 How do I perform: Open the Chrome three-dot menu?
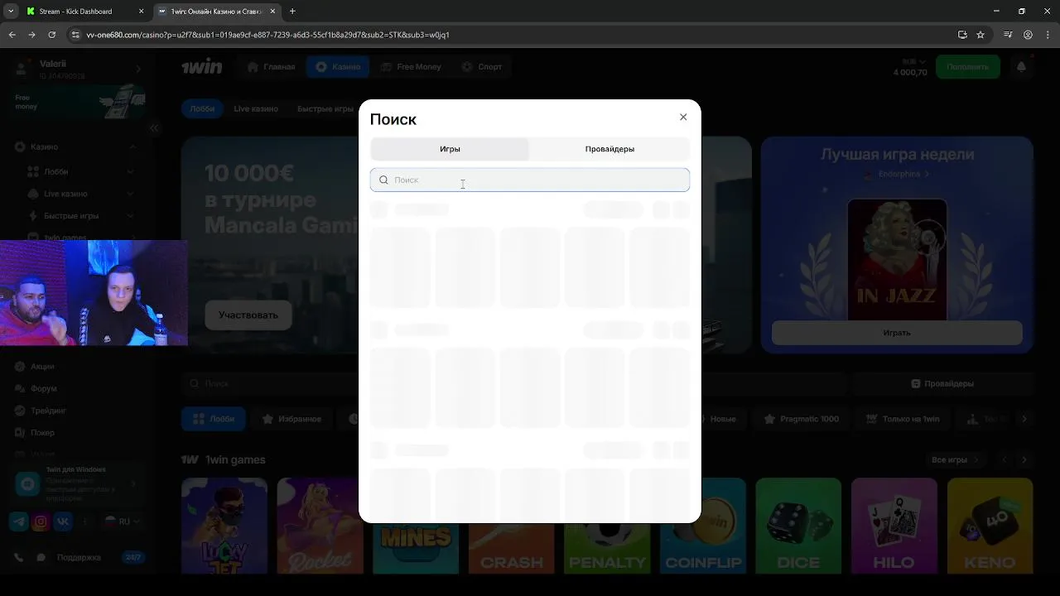coord(1048,35)
